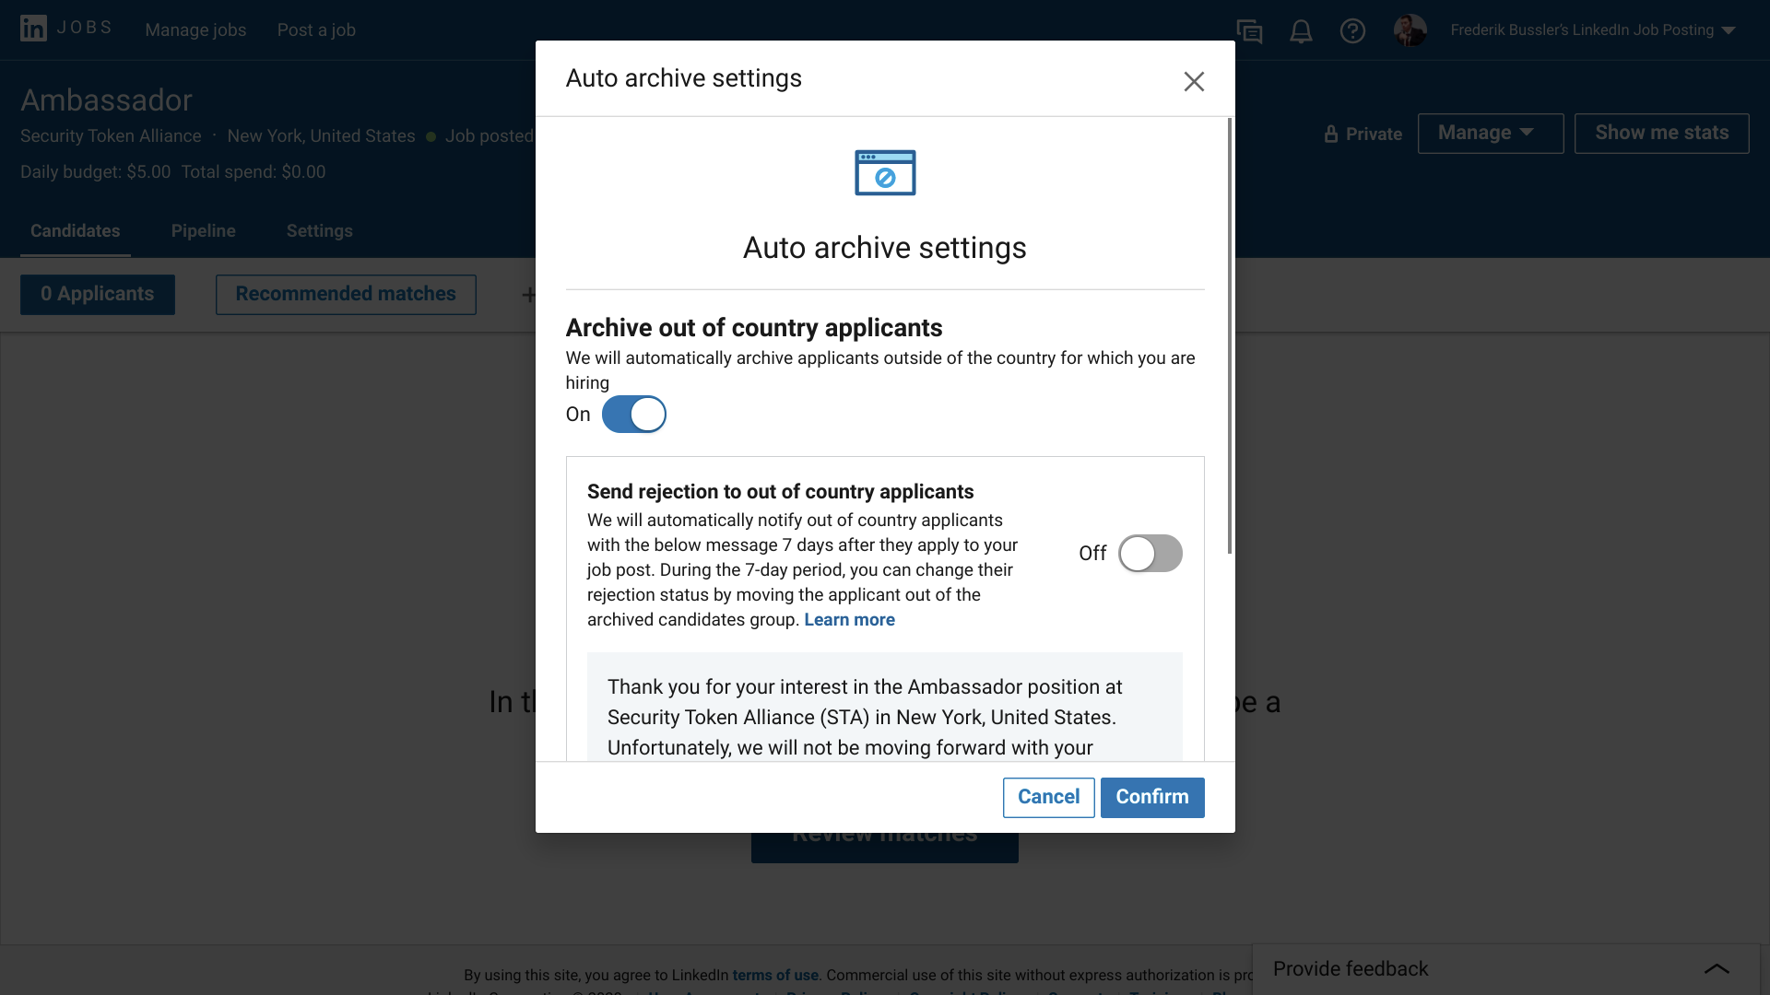Enable Send rejection to out of country toggle
The width and height of the screenshot is (1770, 995).
point(1150,554)
